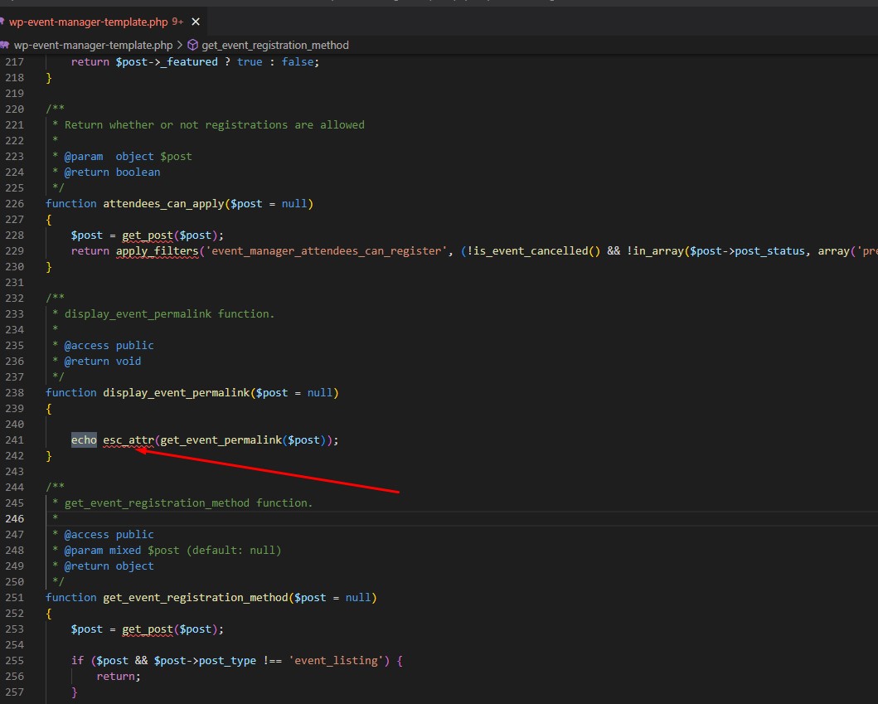Click 'false' on line 217
The image size is (878, 704).
298,62
